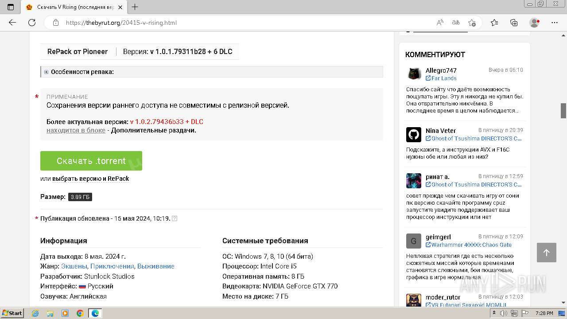The image size is (567, 319).
Task: Open ринат а.'s Ghost of Tsushima link
Action: pyautogui.click(x=474, y=184)
